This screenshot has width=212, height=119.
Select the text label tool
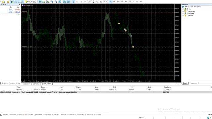click(101, 2)
